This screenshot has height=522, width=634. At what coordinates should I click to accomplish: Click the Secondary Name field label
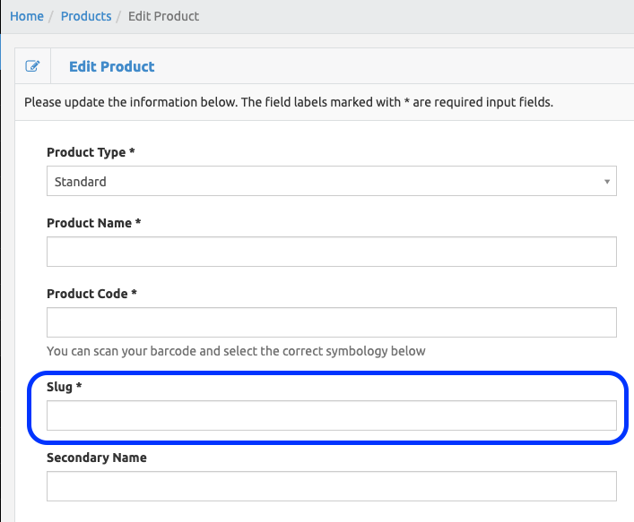[x=97, y=458]
